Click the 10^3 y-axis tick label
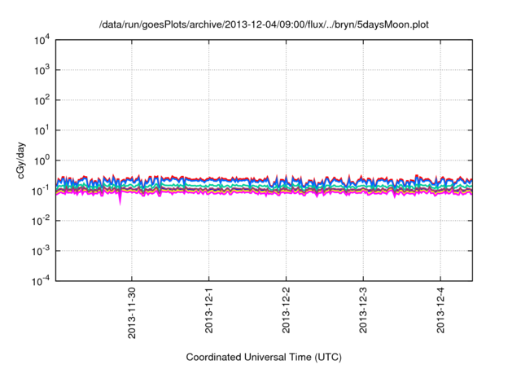 (x=42, y=70)
